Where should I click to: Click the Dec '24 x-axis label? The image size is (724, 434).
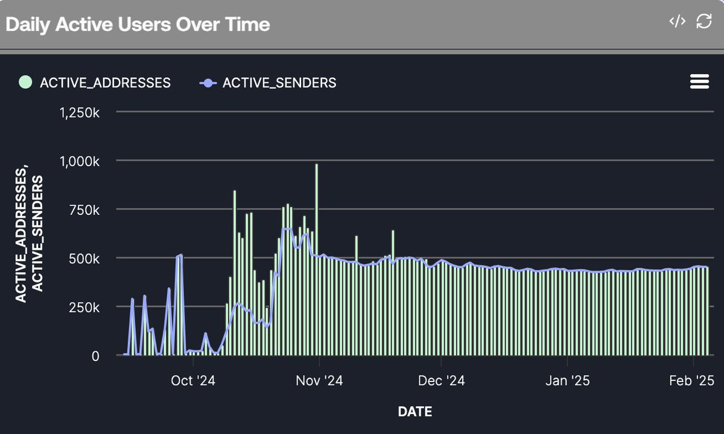[442, 380]
